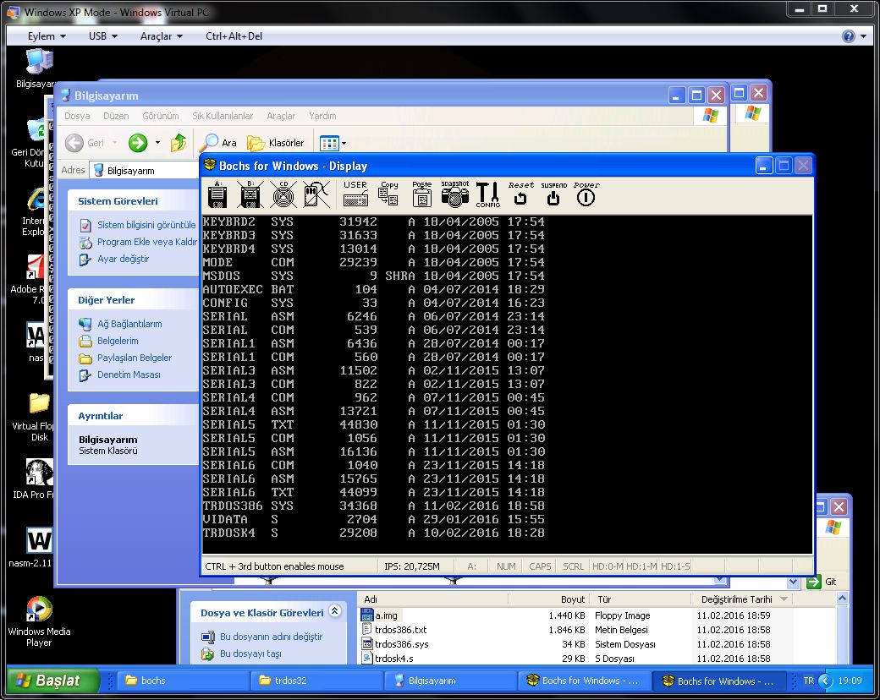
Task: Open the Dosya menu in Bilgisayarım
Action: click(x=77, y=116)
